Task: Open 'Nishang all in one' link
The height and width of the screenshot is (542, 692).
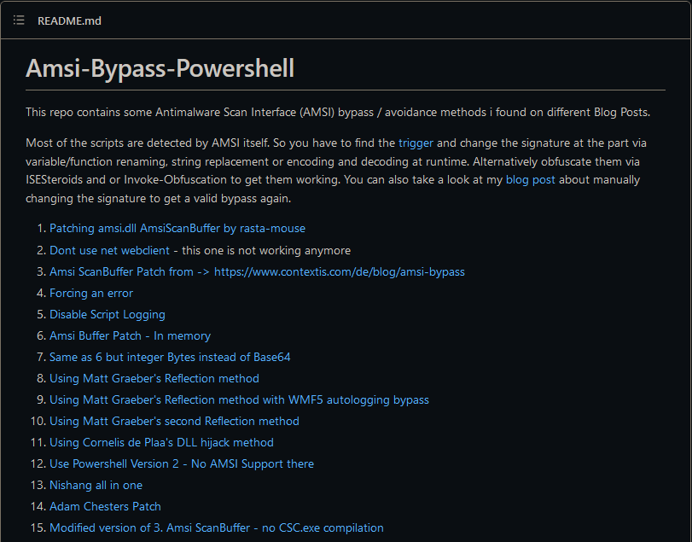Action: [x=96, y=485]
